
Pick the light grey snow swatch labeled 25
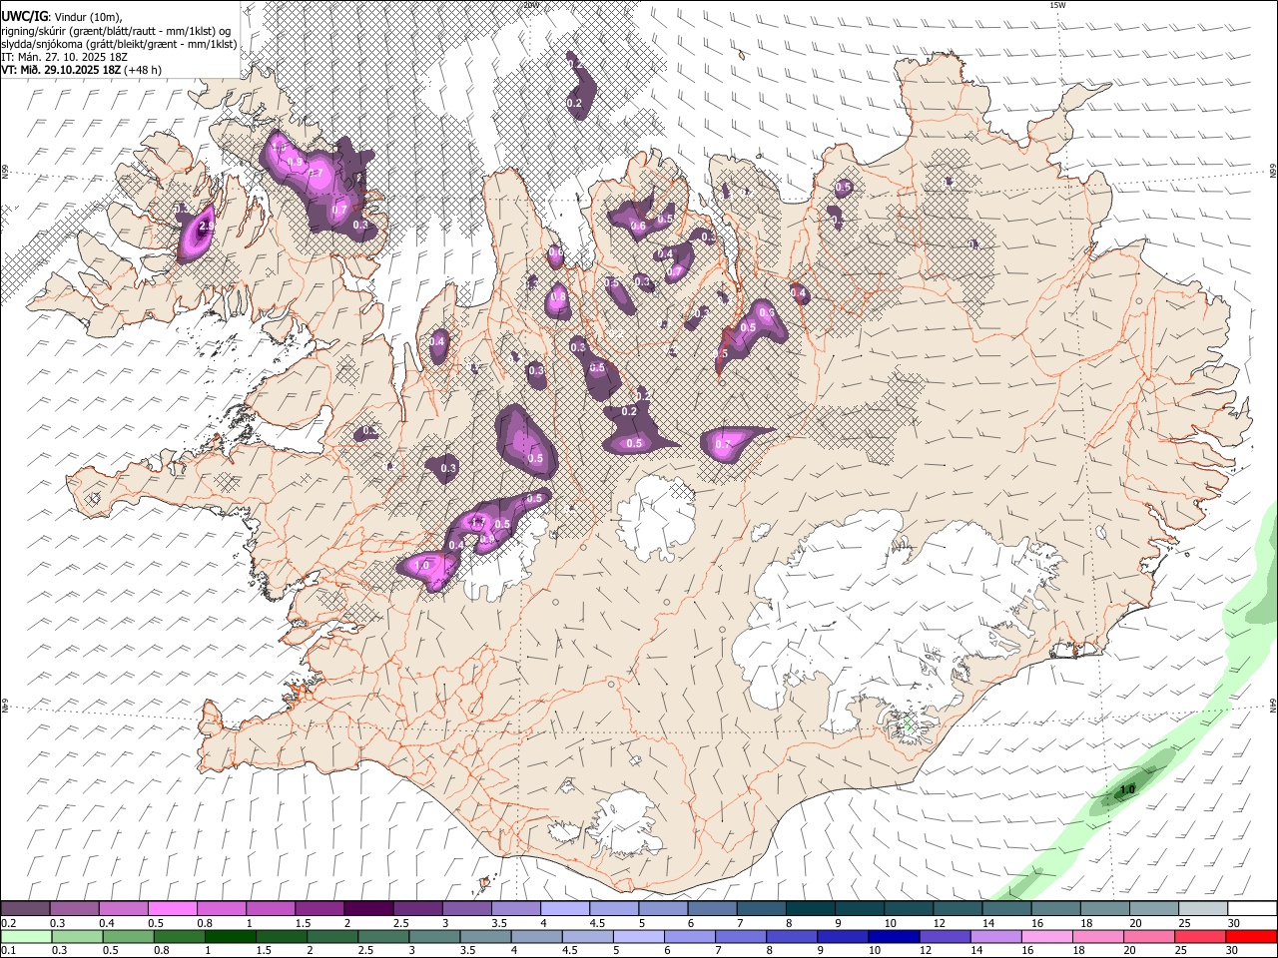(x=1204, y=909)
